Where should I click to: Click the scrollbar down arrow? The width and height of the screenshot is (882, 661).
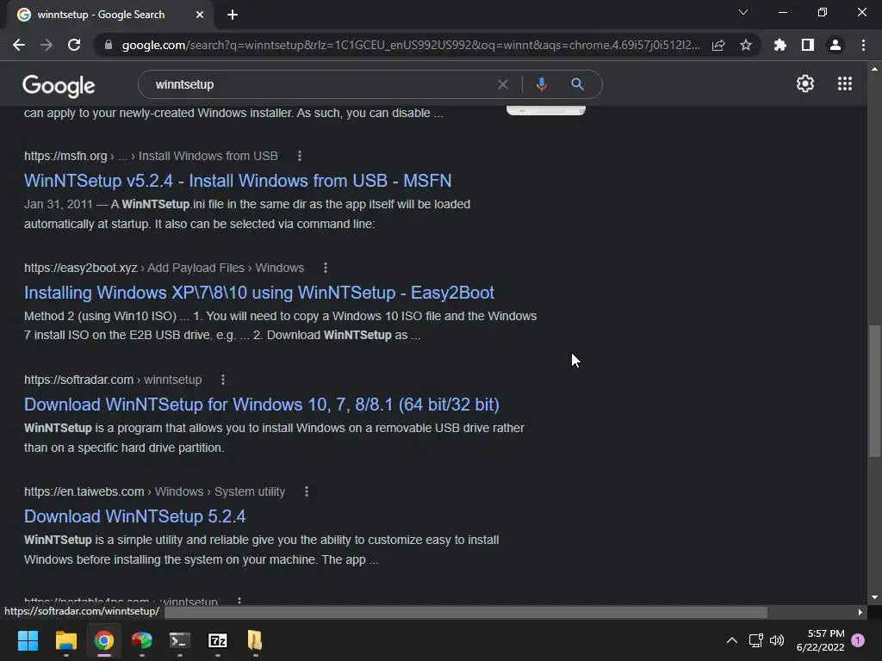[x=874, y=597]
